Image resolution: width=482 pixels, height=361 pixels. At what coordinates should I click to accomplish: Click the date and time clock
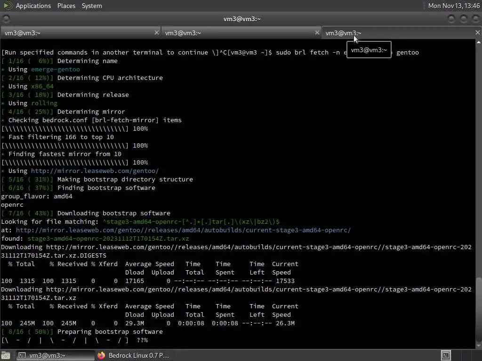coord(454,6)
